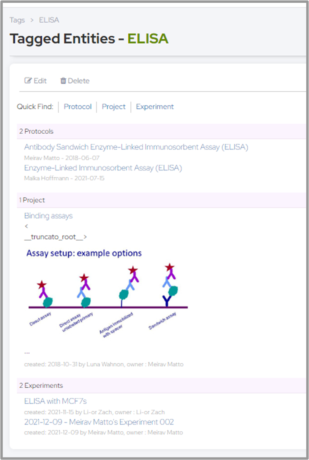
Task: Expand the ellipsis below the assay image
Action: click(27, 351)
